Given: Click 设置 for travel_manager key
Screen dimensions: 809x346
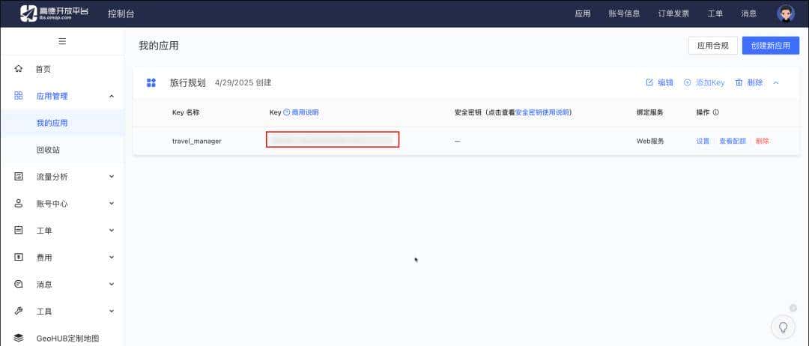Looking at the screenshot, I should (x=703, y=141).
